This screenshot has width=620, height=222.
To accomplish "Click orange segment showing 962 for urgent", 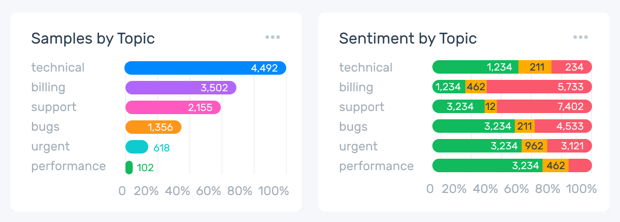I will click(534, 146).
